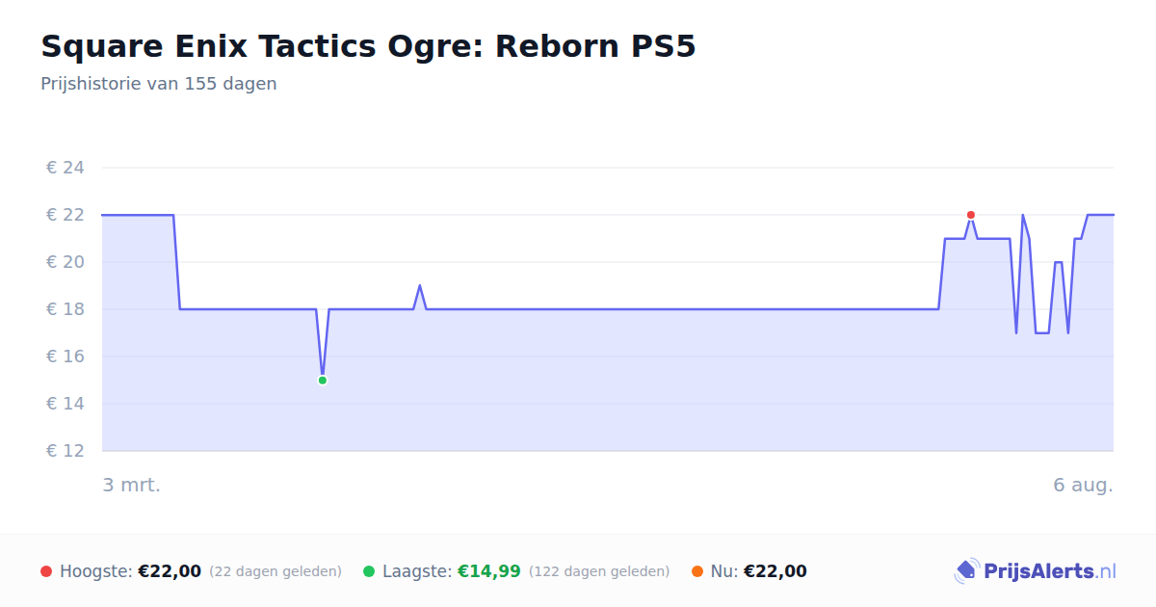Select the Hoogste €22,00 price value

[x=170, y=571]
